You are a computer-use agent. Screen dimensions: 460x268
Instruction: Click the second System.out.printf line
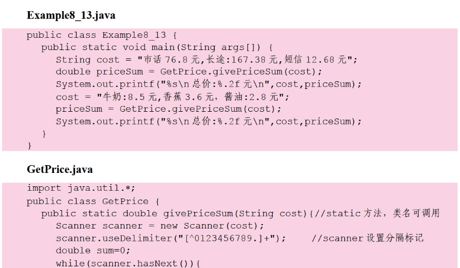[208, 121]
